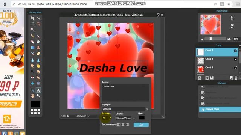Align text center
This screenshot has height=135, width=241.
[x=123, y=124]
